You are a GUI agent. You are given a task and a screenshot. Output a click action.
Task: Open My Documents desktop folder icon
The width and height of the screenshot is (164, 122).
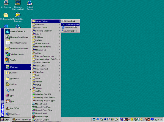pyautogui.click(x=6, y=16)
